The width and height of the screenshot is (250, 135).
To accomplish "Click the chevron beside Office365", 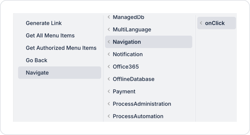I will coord(109,67).
